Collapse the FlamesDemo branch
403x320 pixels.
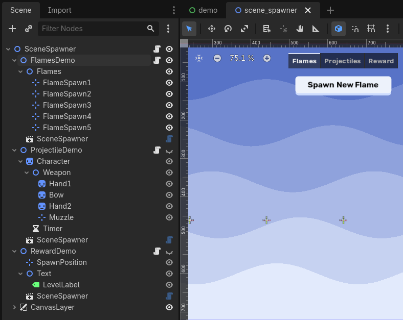(x=14, y=60)
